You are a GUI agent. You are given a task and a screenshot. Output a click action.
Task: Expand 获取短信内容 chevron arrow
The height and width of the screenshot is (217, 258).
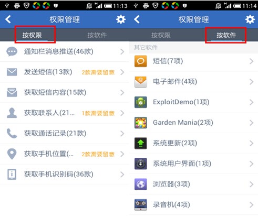click(x=122, y=93)
